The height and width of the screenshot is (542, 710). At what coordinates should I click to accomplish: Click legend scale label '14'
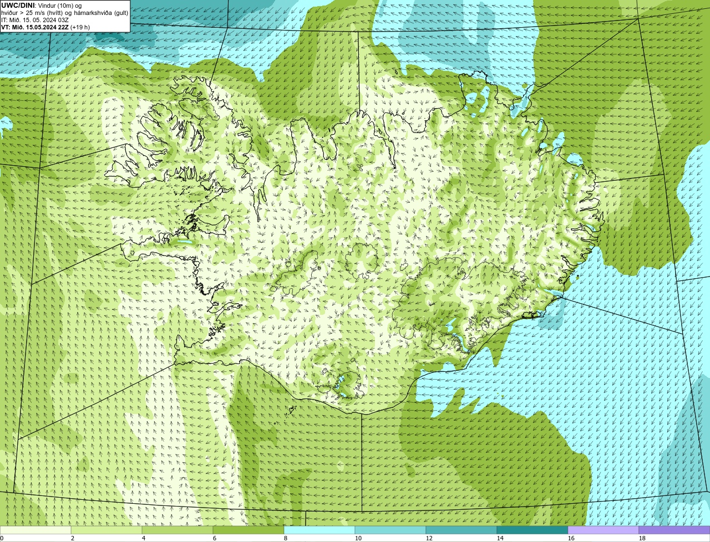coord(500,538)
